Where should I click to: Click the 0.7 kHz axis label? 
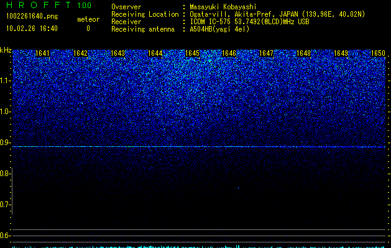[5, 205]
